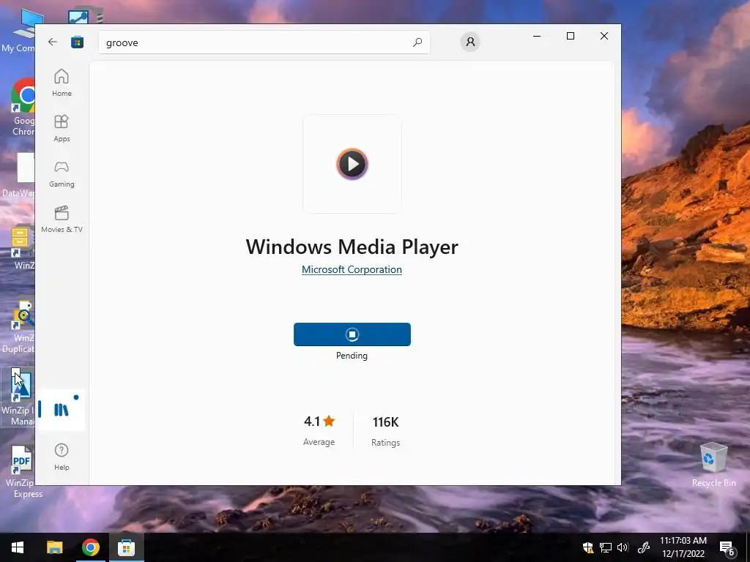The image size is (750, 562).
Task: Stop the pending Windows Media Player download
Action: [352, 334]
